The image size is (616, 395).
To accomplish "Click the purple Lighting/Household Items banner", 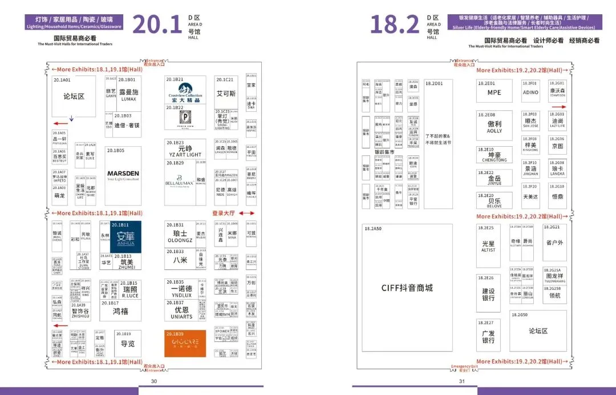I will [74, 22].
